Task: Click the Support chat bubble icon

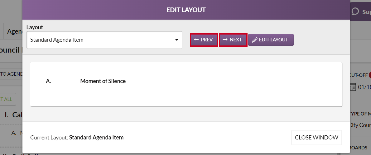Action: click(355, 11)
